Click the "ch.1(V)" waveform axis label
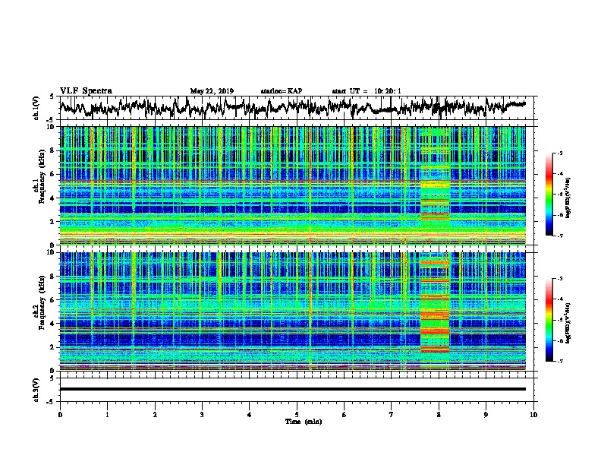This screenshot has height=465, width=601. click(x=36, y=108)
